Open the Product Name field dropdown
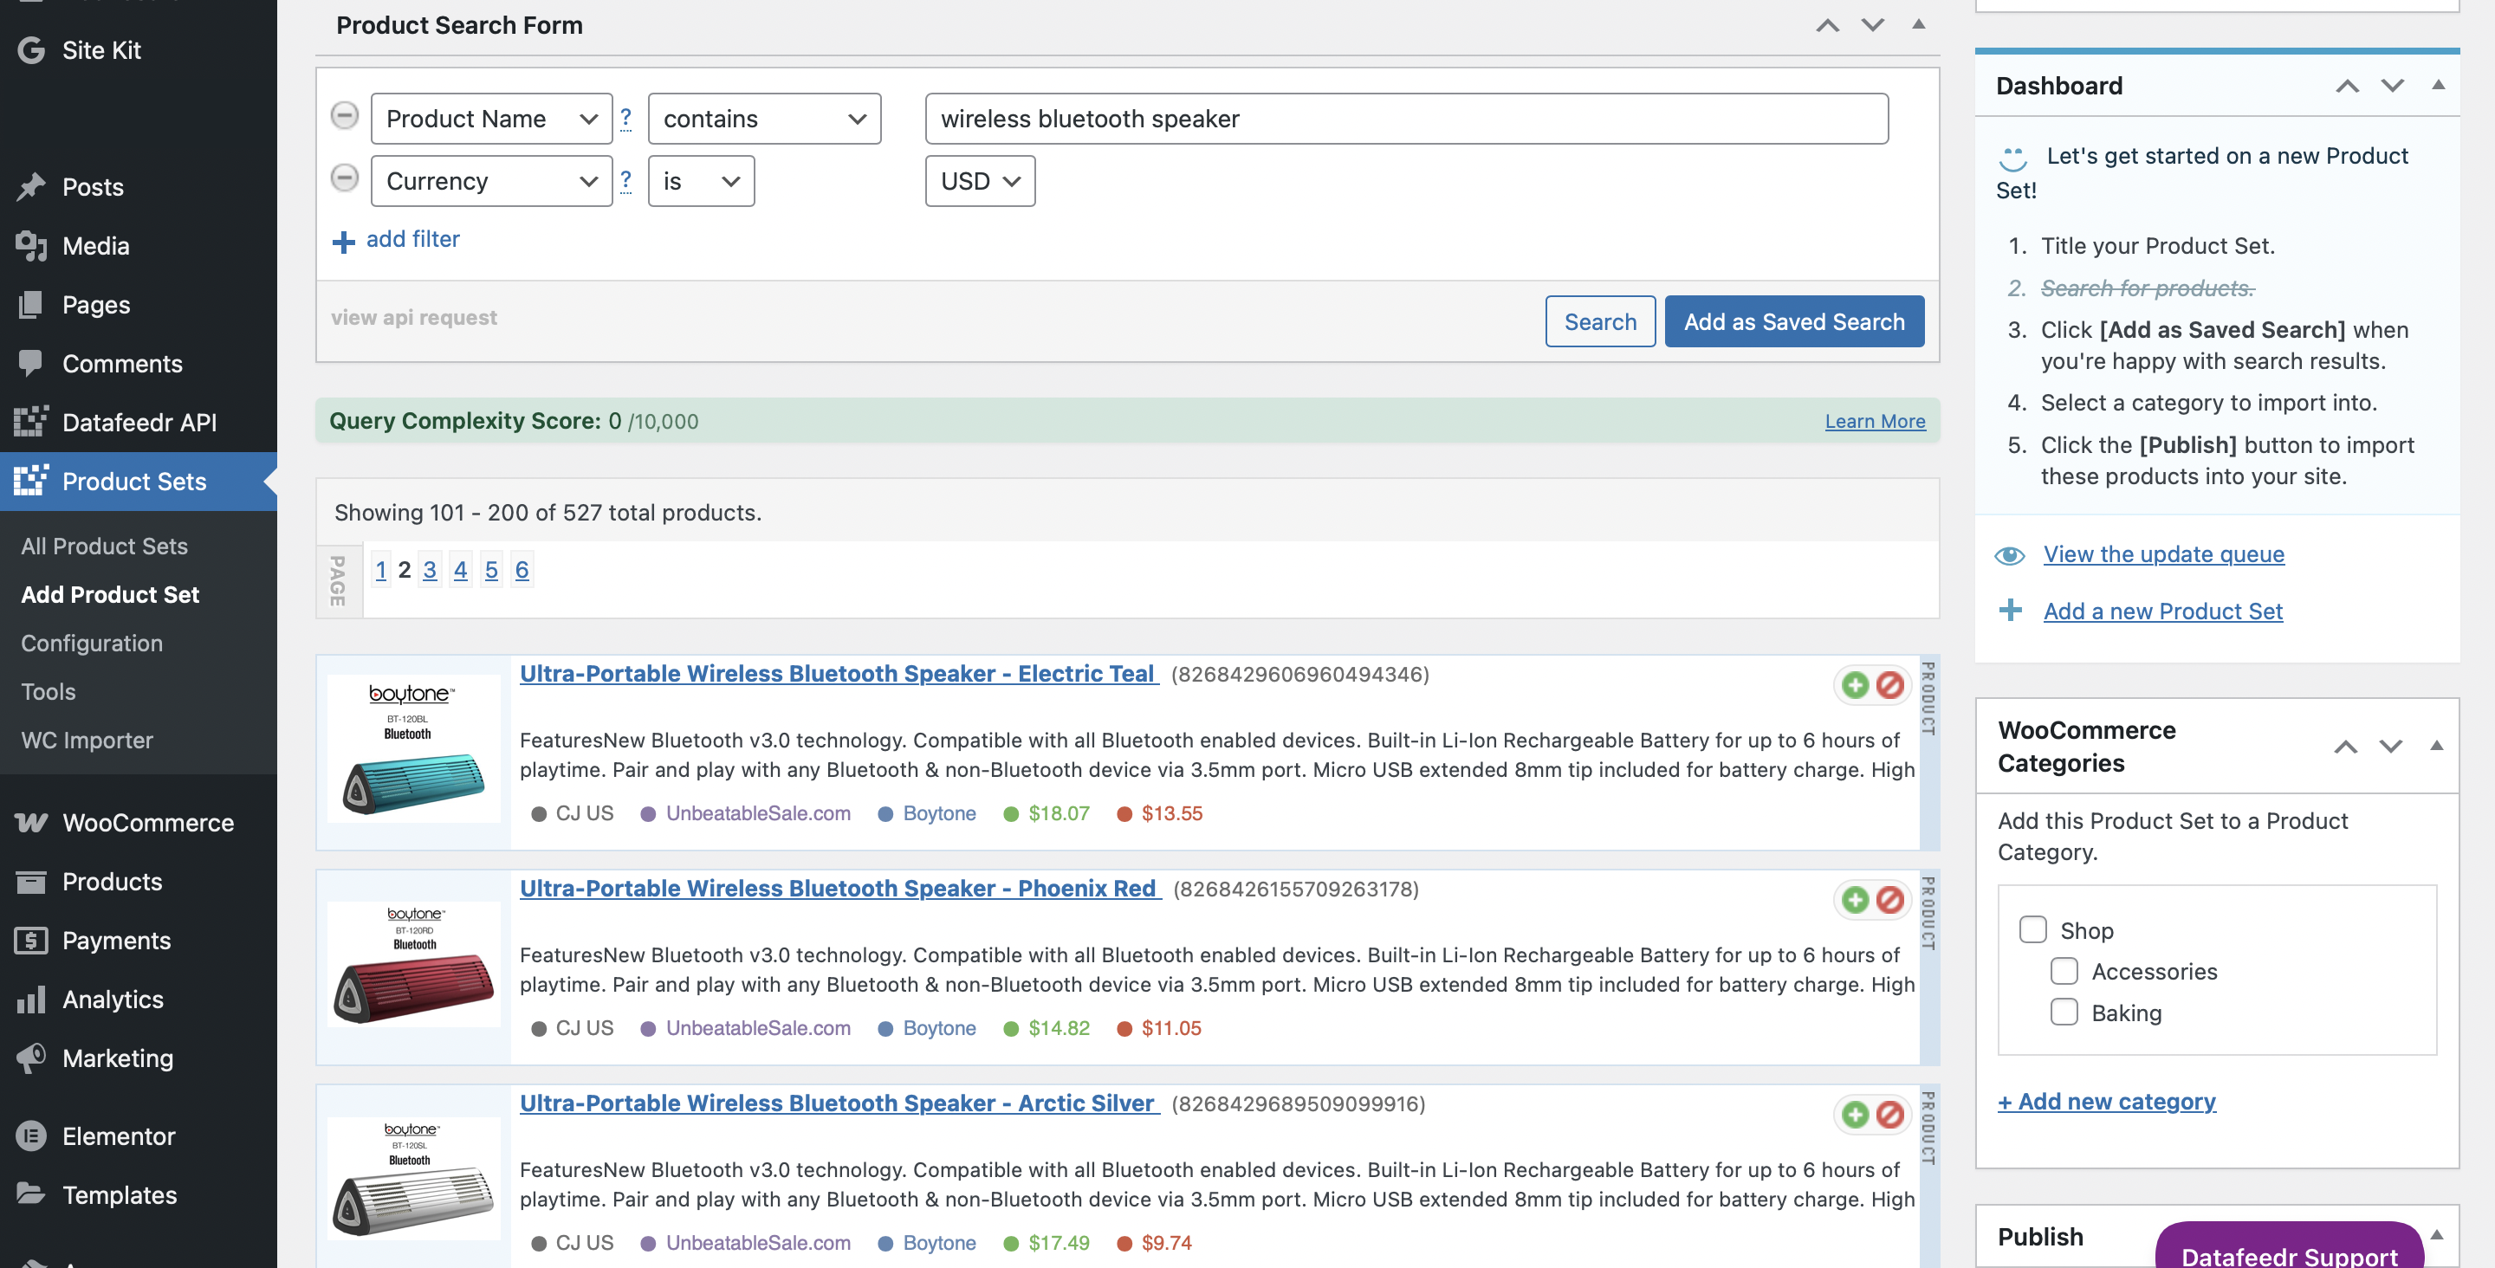The image size is (2495, 1268). point(491,118)
